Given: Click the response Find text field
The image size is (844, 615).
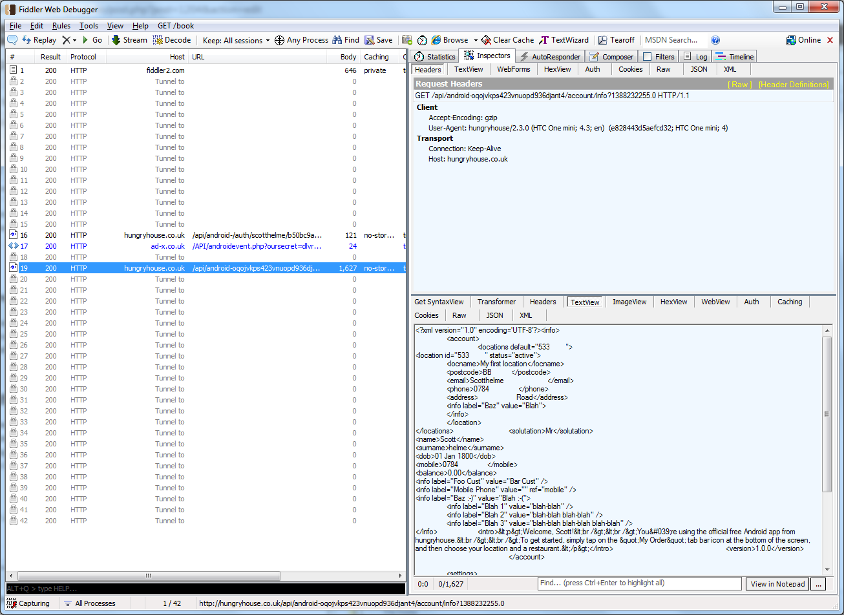Looking at the screenshot, I should point(639,583).
